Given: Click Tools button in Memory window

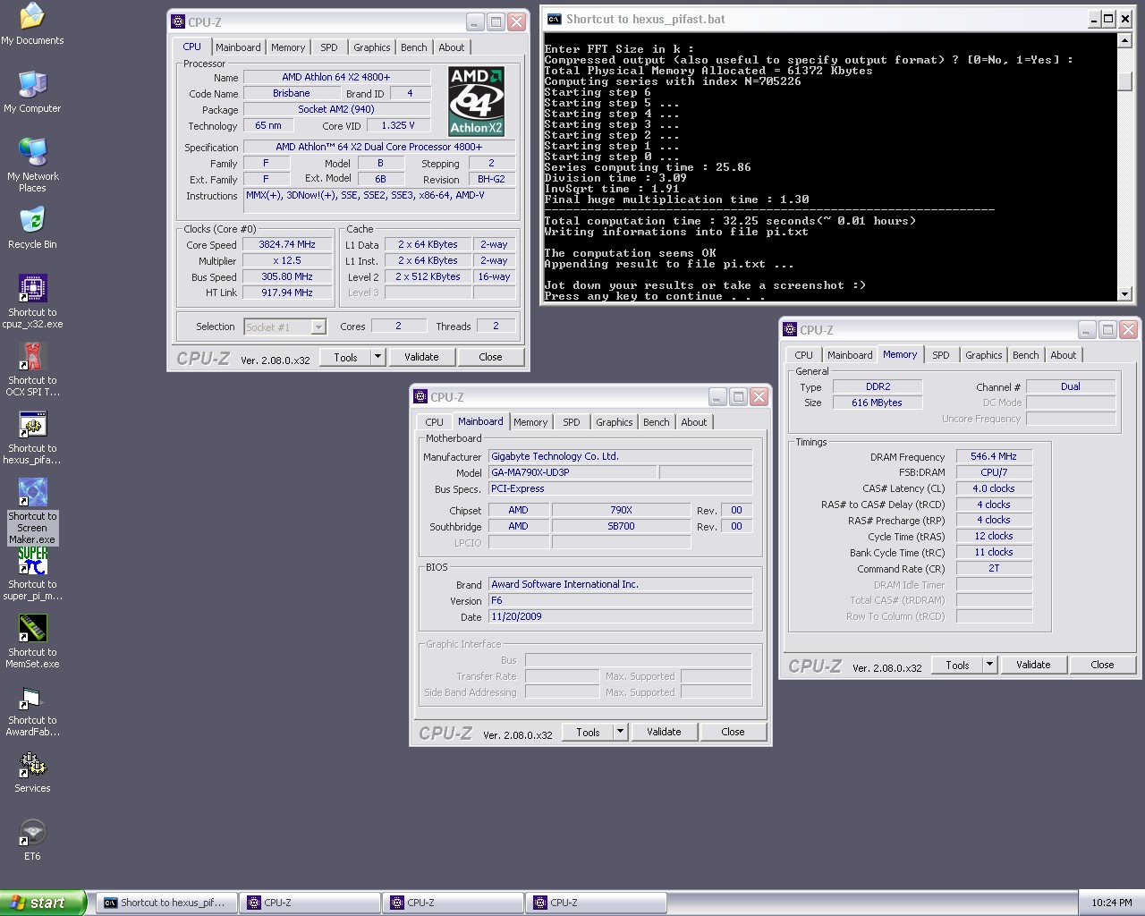Looking at the screenshot, I should [x=957, y=665].
